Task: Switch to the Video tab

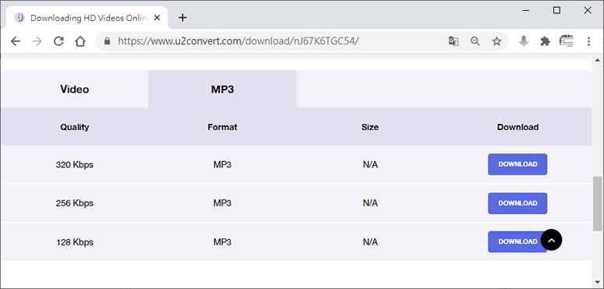Action: (74, 90)
